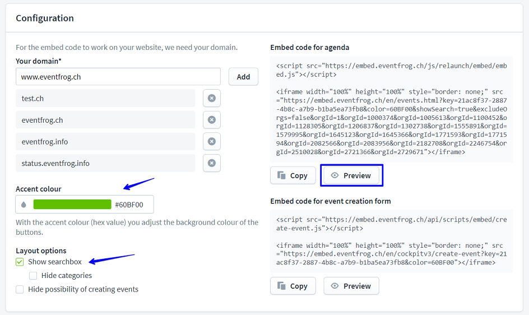Click the agenda embed code block

(391, 109)
